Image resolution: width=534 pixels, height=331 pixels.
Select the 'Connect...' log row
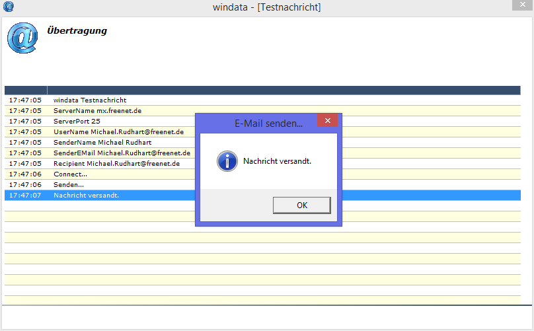point(262,174)
